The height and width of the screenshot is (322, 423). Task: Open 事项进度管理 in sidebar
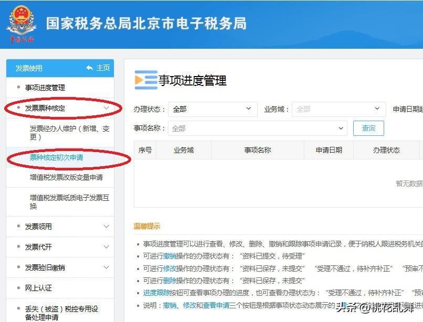tap(45, 88)
